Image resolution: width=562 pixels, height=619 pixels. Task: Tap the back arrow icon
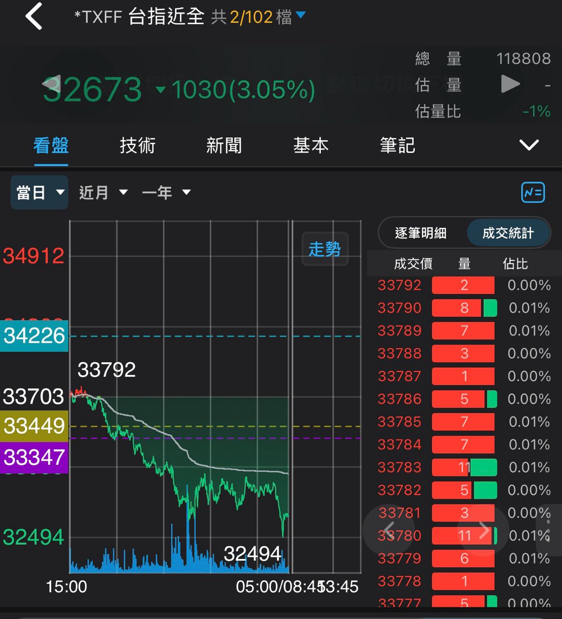click(x=34, y=16)
